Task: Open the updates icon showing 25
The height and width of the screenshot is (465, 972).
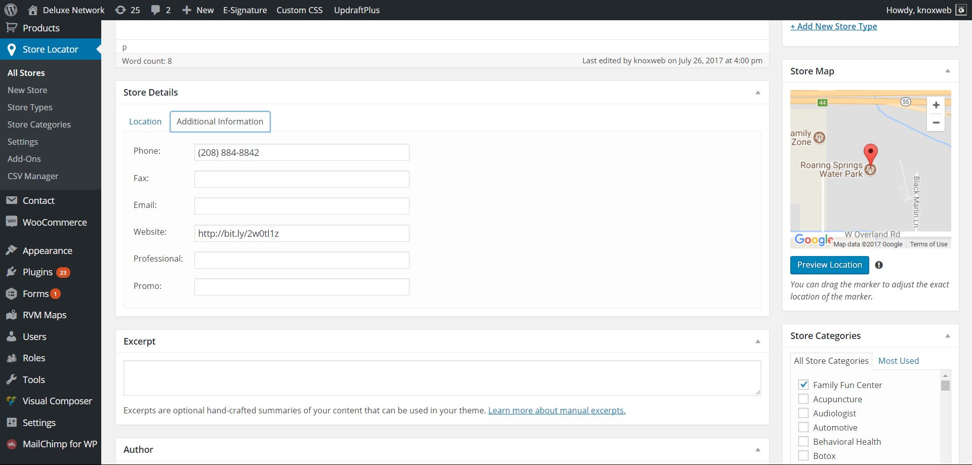Action: click(x=120, y=10)
